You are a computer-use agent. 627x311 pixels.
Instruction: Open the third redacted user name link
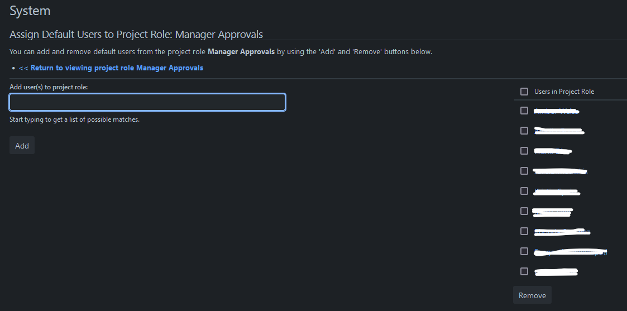553,151
